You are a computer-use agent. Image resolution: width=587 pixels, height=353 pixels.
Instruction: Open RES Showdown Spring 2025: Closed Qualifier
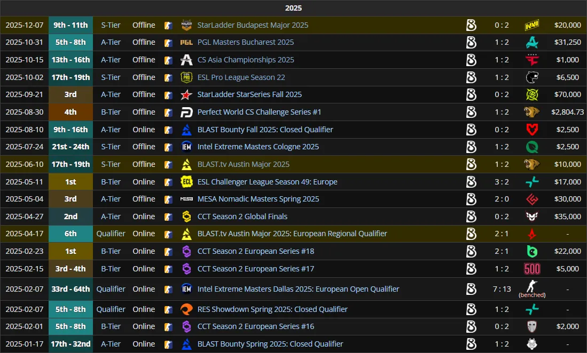pyautogui.click(x=272, y=309)
